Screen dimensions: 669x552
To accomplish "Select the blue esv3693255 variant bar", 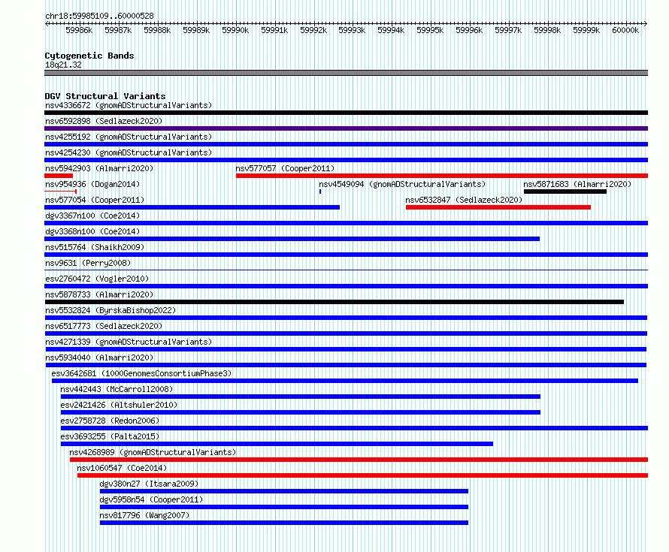I will click(277, 444).
